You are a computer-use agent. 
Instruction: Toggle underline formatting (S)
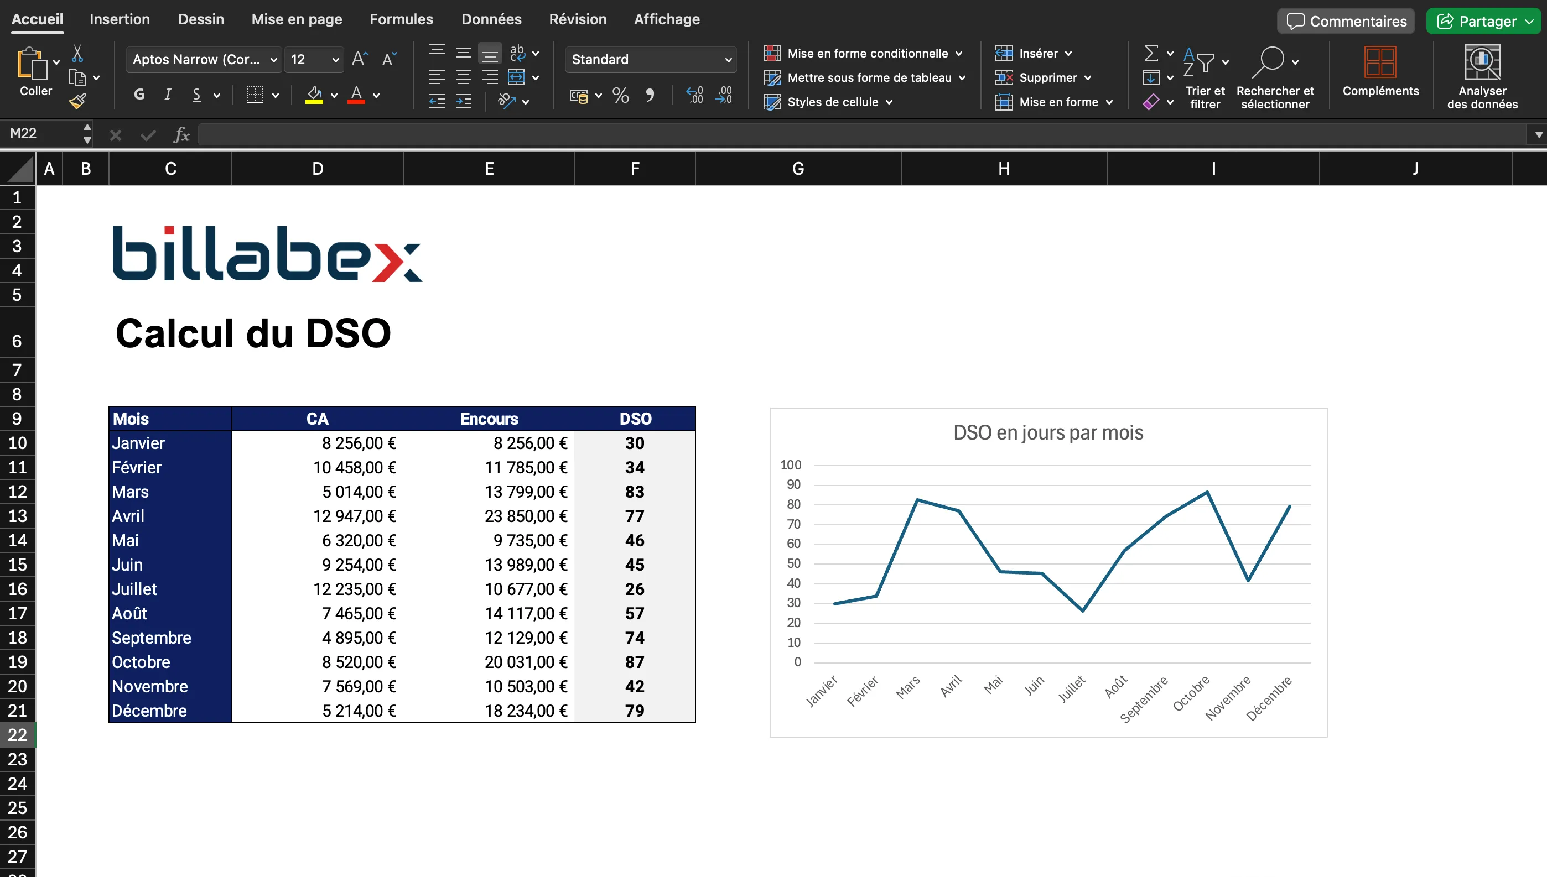[197, 94]
